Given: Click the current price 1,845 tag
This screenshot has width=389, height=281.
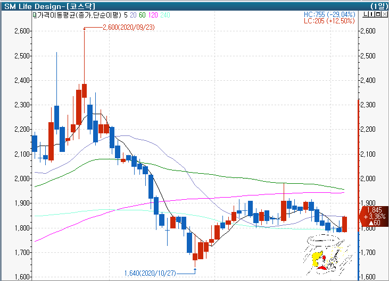Looking at the screenshot, I should [374, 216].
